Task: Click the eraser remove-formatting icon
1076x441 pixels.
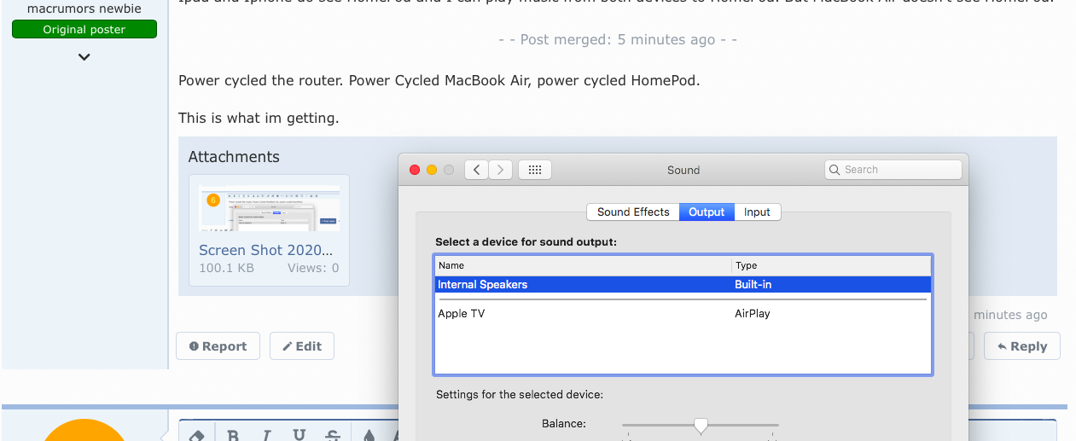Action: (x=196, y=436)
